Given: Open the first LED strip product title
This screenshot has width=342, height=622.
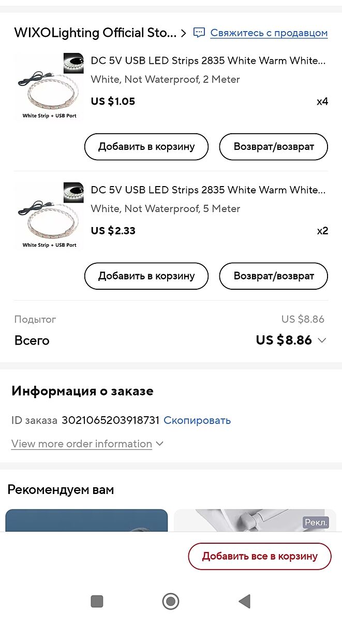Looking at the screenshot, I should pyautogui.click(x=209, y=61).
